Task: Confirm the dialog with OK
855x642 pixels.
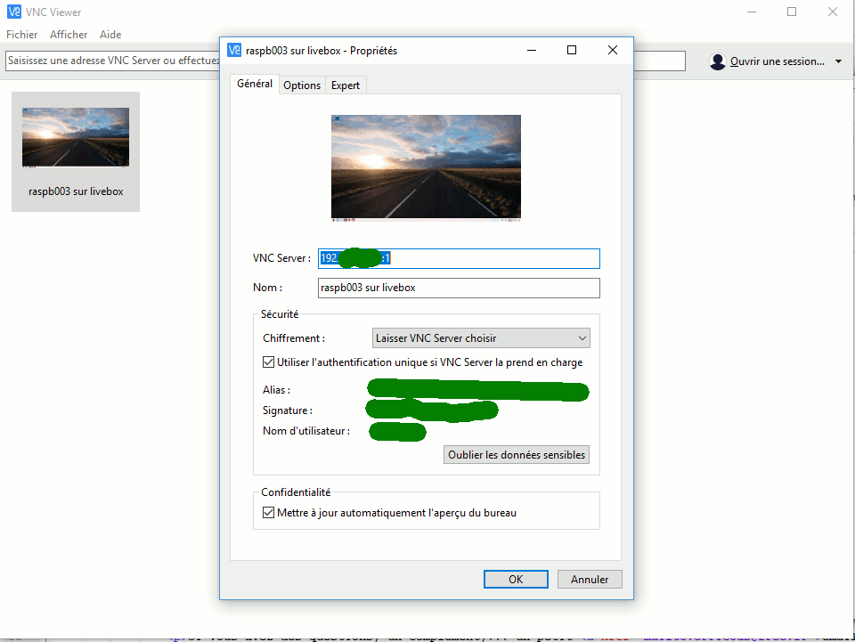Action: click(516, 579)
